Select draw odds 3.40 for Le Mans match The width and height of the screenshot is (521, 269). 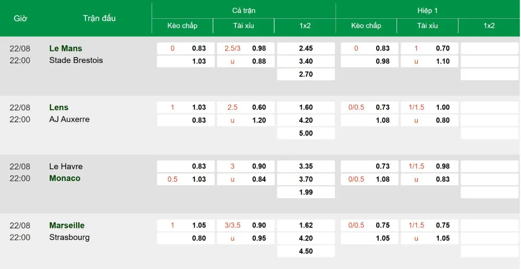[306, 61]
